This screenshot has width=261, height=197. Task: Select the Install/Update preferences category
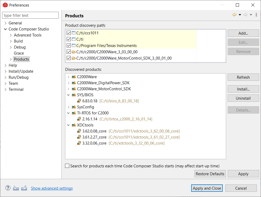21,71
